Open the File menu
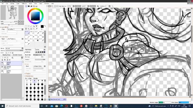This screenshot has height=108, width=193. point(2,4)
